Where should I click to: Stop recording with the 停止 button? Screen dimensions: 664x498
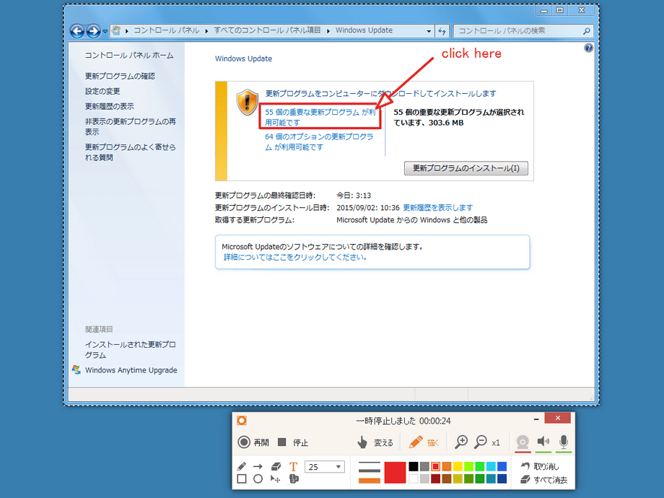(x=292, y=442)
